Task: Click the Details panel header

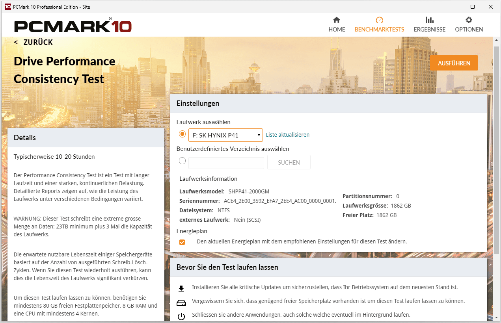Action: (x=86, y=138)
